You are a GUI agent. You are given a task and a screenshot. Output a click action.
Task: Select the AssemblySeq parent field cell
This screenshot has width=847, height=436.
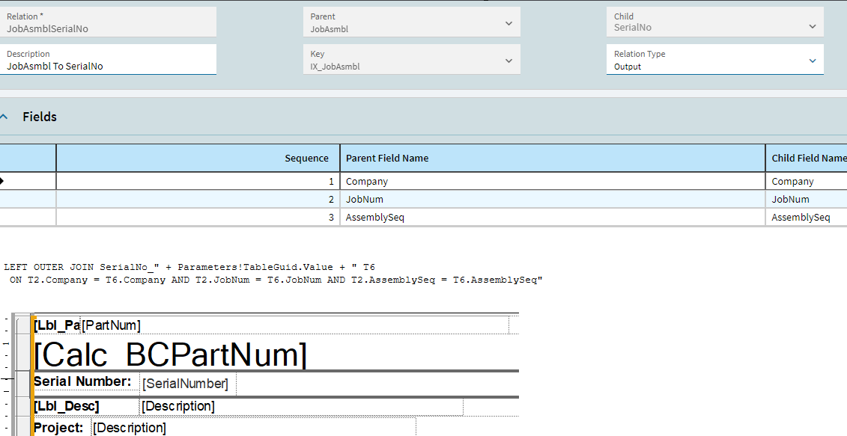coord(553,217)
